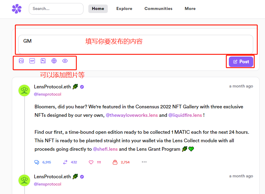The width and height of the screenshot is (265, 194).
Task: Click the comment icon with 6,915 replies
Action: tap(37, 162)
